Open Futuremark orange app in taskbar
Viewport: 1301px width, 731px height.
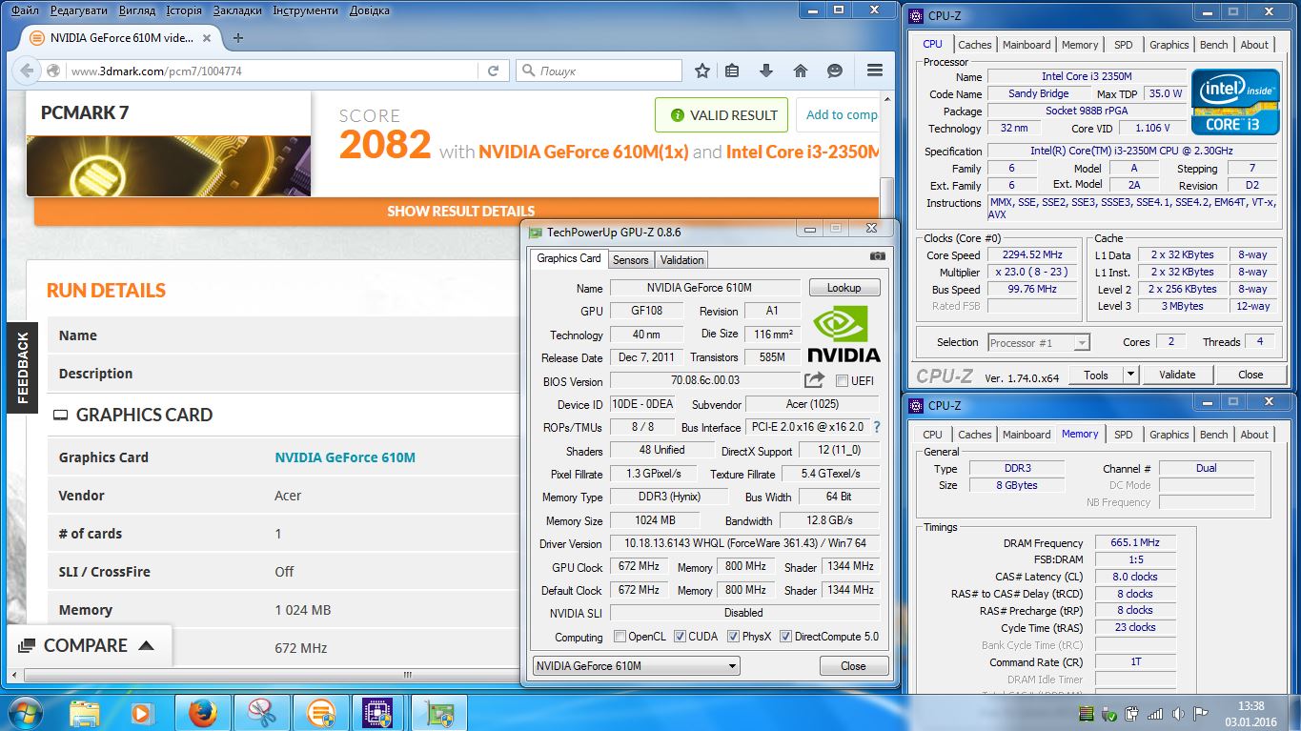319,713
